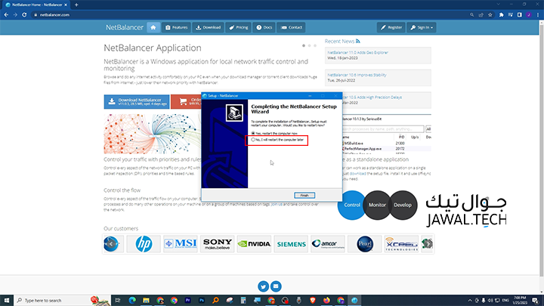Click the Download NetBalancer button

click(x=137, y=102)
